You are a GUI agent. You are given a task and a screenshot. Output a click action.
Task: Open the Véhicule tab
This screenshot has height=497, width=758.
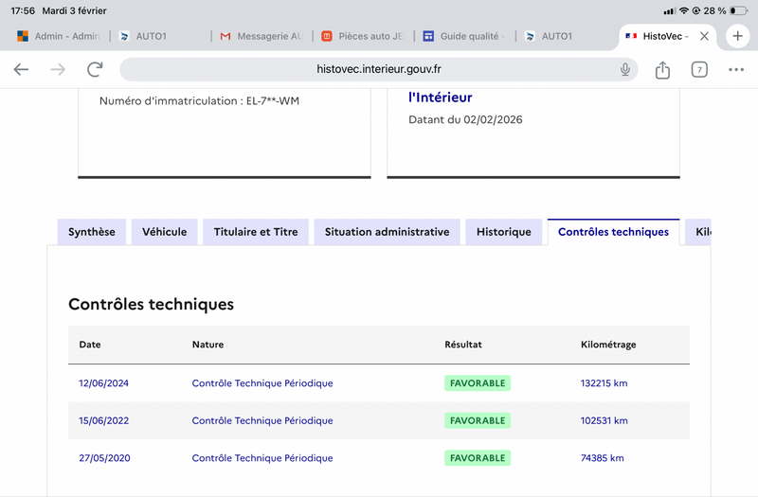coord(165,232)
